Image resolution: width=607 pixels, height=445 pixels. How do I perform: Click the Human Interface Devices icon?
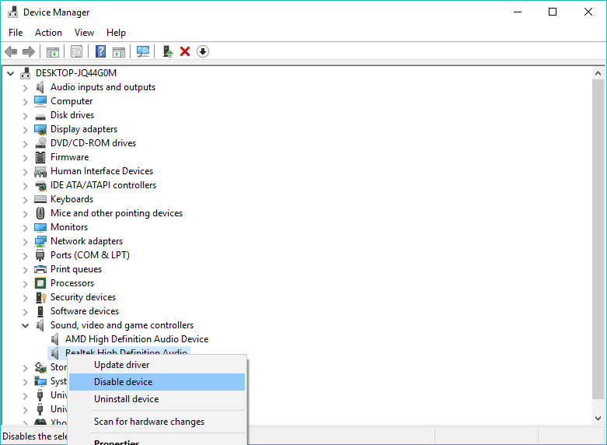(x=40, y=171)
